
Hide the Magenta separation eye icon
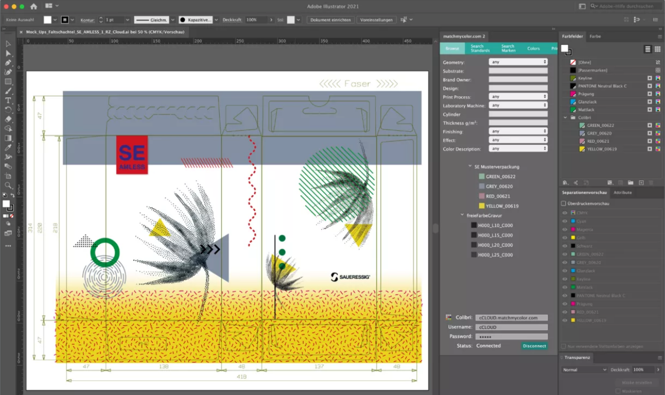pyautogui.click(x=565, y=229)
